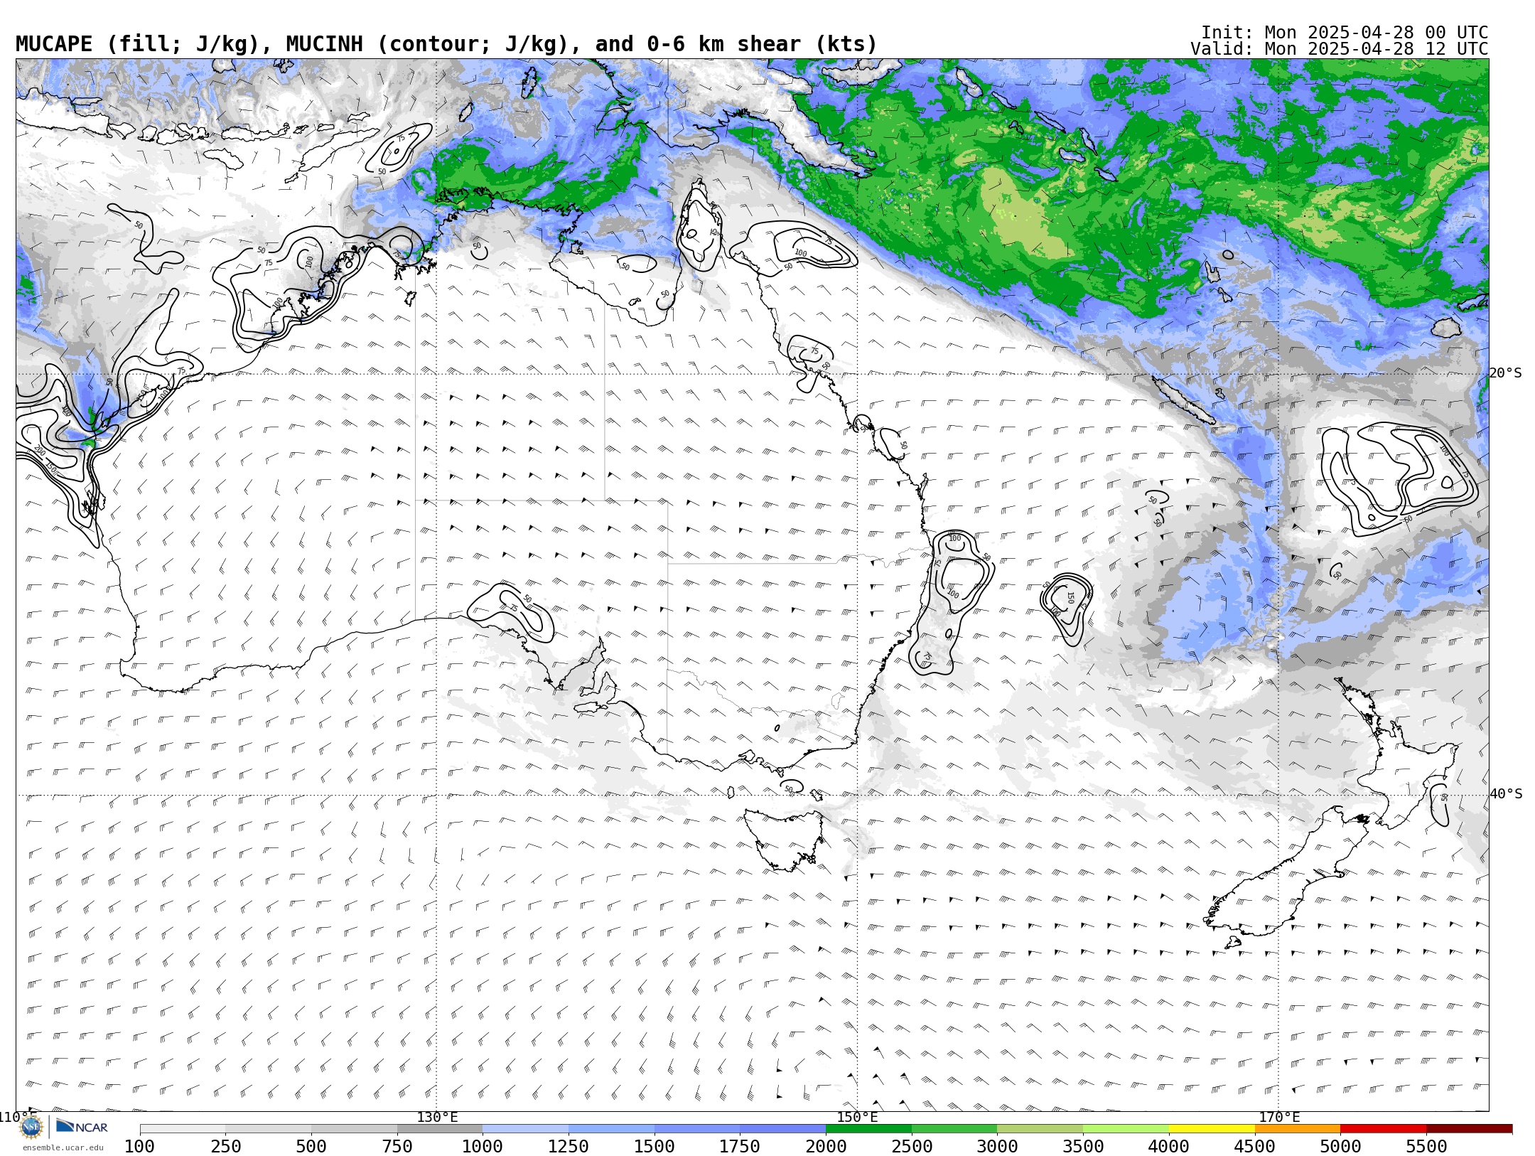Click the colorbar label 250
Viewport: 1535px width, 1156px height.
pyautogui.click(x=225, y=1147)
